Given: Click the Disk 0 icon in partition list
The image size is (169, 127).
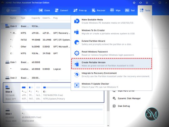Looking at the screenshot, I should (7, 26).
